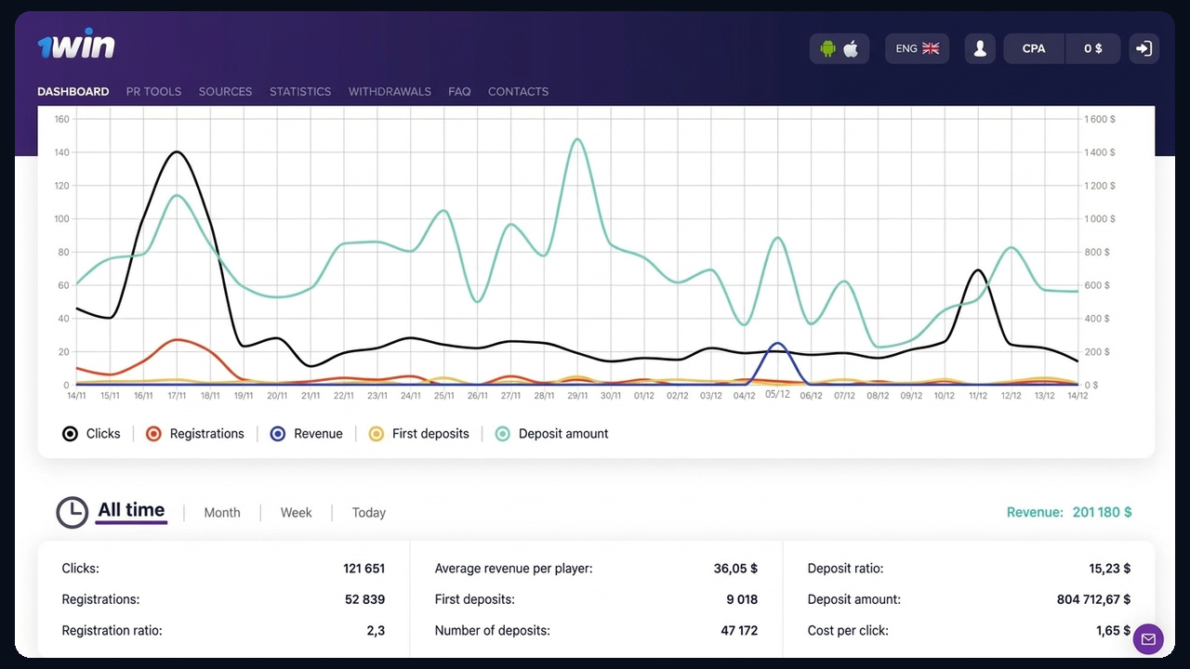The height and width of the screenshot is (669, 1190).
Task: Click the UK flag icon
Action: (931, 48)
